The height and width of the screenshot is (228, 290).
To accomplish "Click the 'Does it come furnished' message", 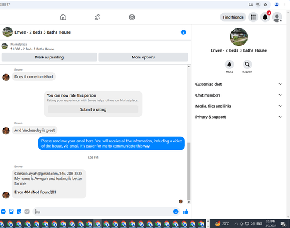I will point(34,76).
